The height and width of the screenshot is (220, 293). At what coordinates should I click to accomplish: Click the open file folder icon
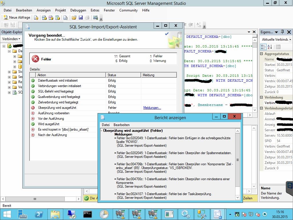coord(74,17)
